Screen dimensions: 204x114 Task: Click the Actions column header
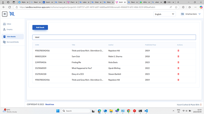(180, 45)
